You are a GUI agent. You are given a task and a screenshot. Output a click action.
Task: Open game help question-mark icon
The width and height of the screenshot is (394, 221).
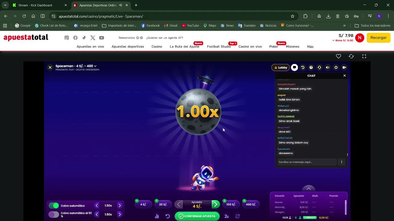click(311, 68)
